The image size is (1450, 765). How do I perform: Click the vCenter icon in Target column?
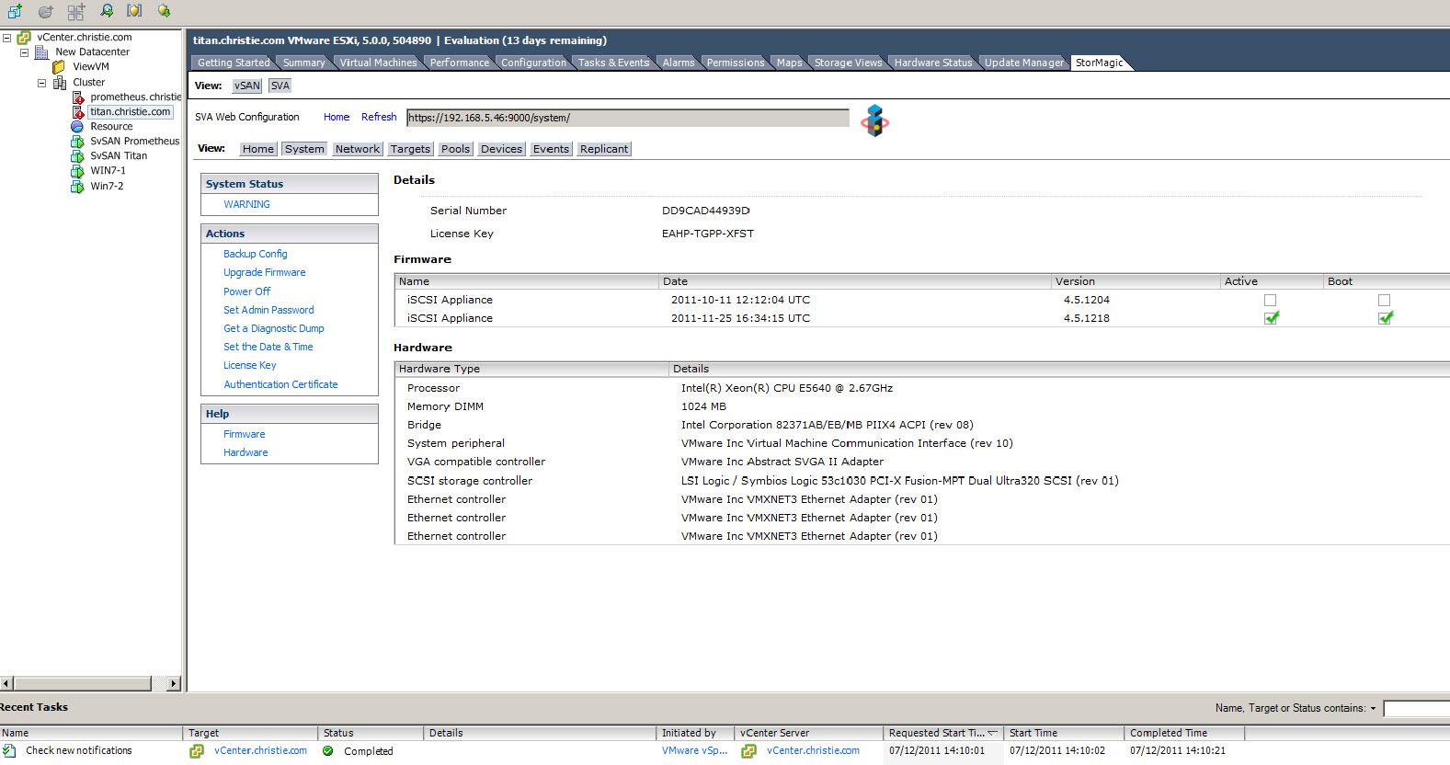(x=197, y=751)
